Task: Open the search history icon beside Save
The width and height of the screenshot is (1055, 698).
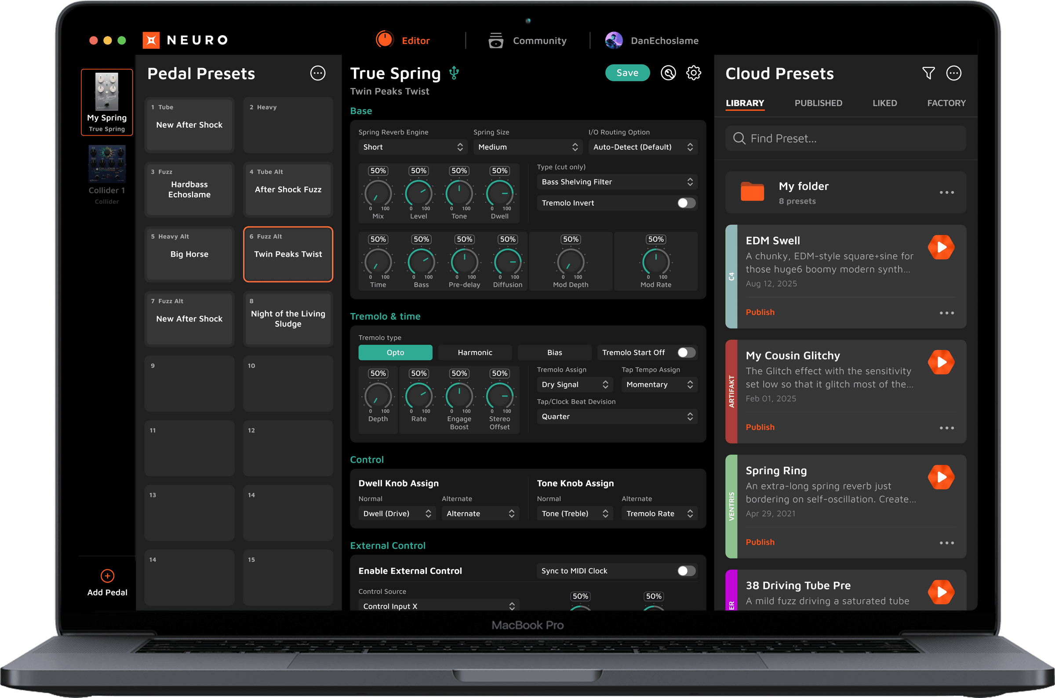Action: tap(668, 73)
